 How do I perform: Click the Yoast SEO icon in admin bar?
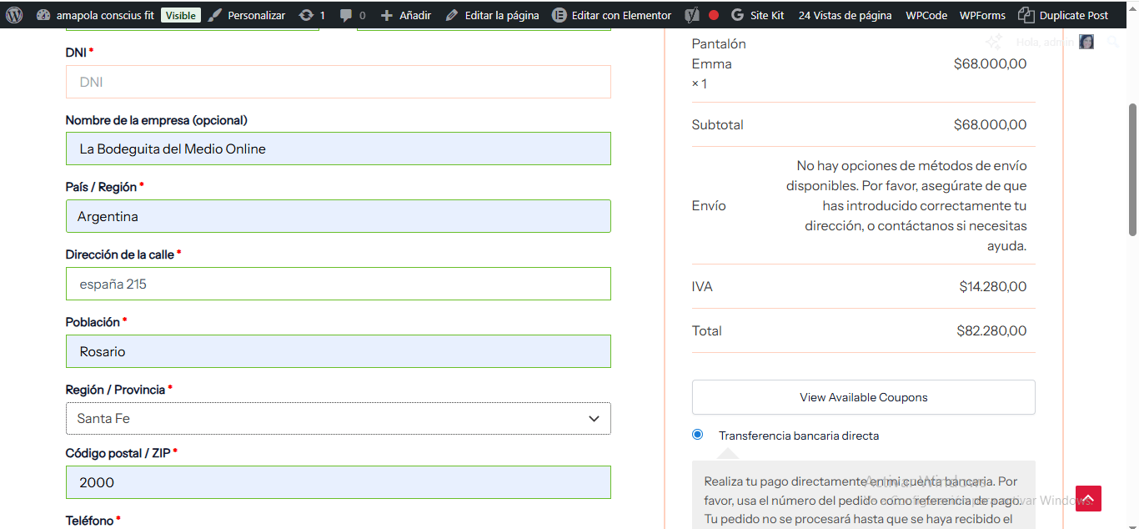692,15
